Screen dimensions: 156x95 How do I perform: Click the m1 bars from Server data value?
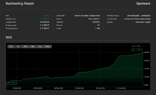coord(137,19)
